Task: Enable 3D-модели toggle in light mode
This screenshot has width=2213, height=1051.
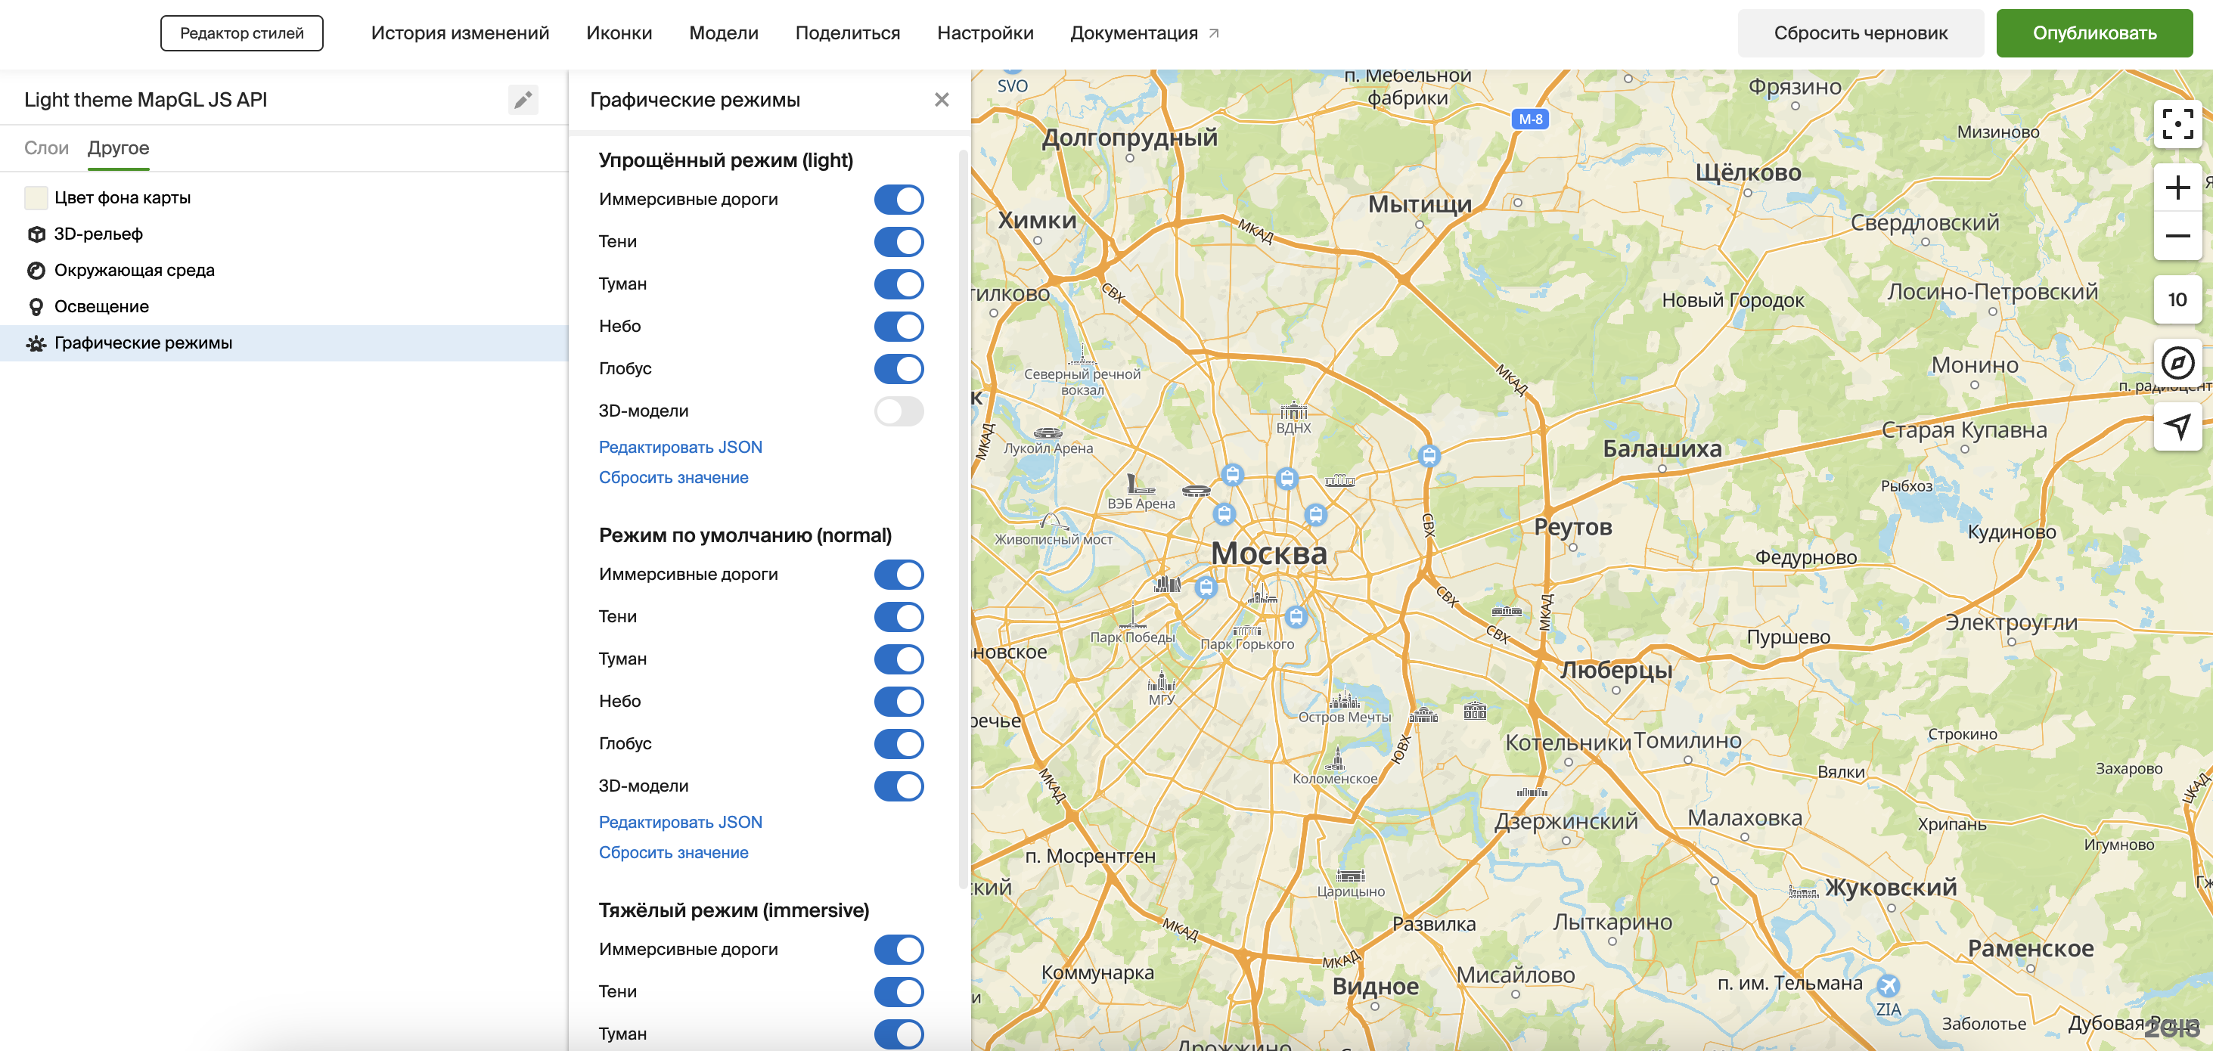Action: pos(898,411)
